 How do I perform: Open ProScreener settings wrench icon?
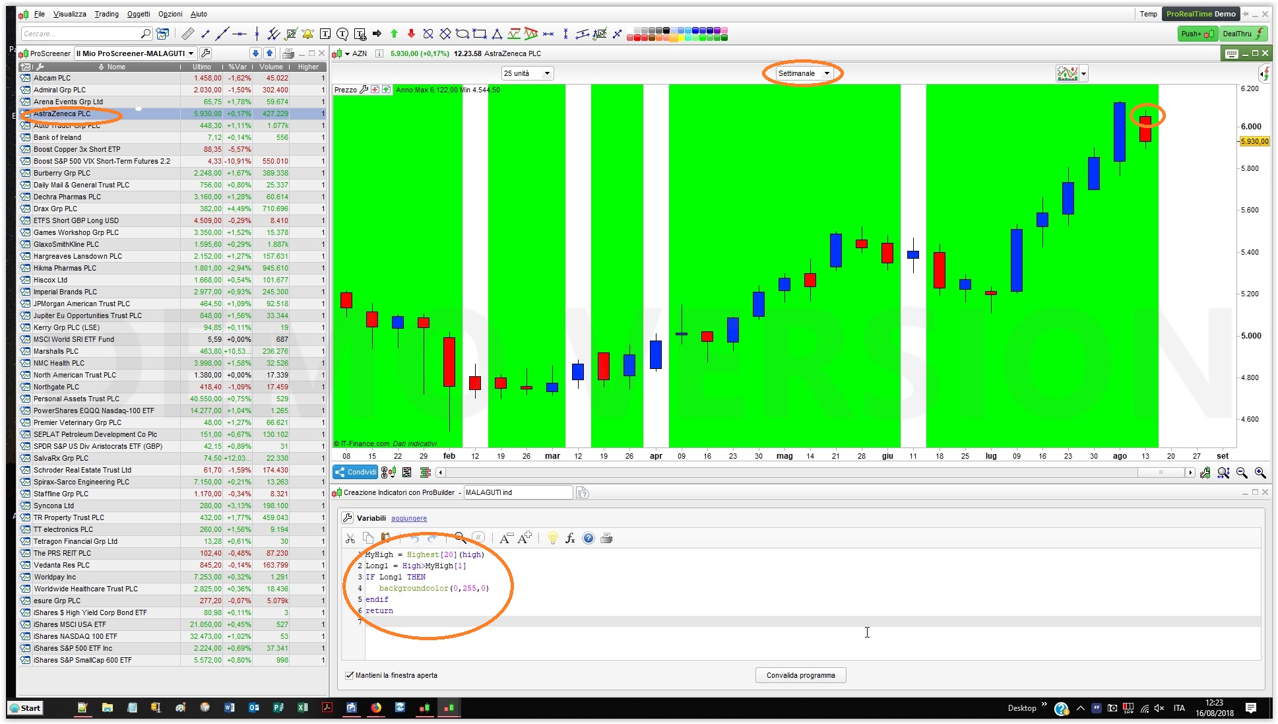click(x=206, y=53)
